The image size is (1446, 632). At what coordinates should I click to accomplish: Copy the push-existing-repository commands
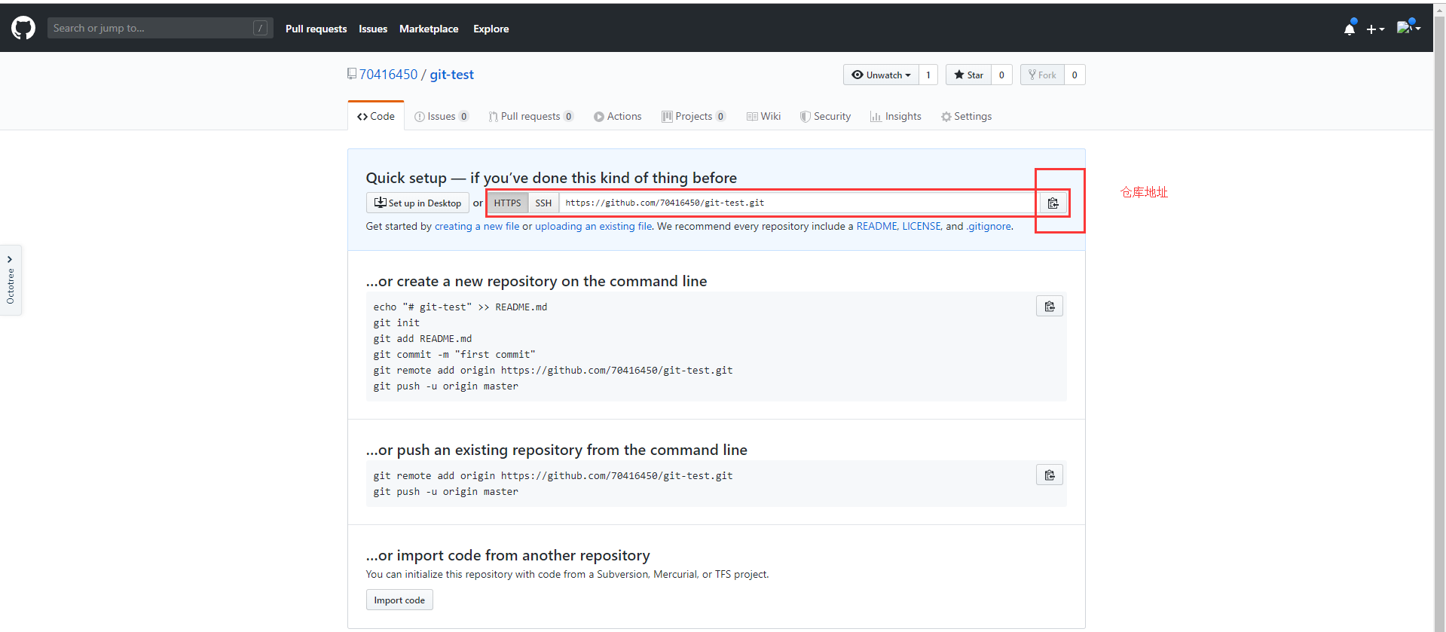pyautogui.click(x=1049, y=475)
